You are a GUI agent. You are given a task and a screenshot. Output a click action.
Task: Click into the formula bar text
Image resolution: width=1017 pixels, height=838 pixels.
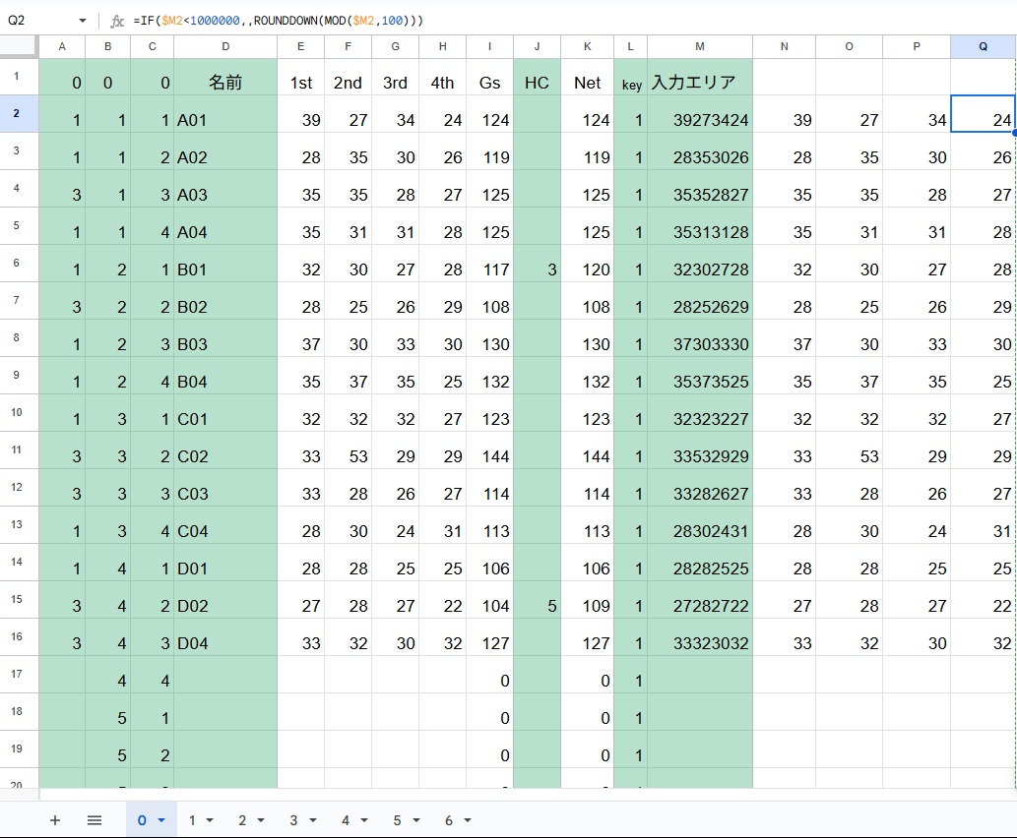279,21
